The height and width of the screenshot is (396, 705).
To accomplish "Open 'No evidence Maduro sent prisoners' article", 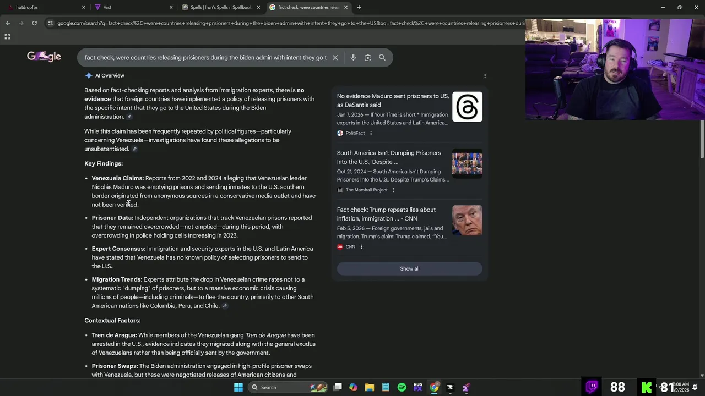I will point(393,100).
